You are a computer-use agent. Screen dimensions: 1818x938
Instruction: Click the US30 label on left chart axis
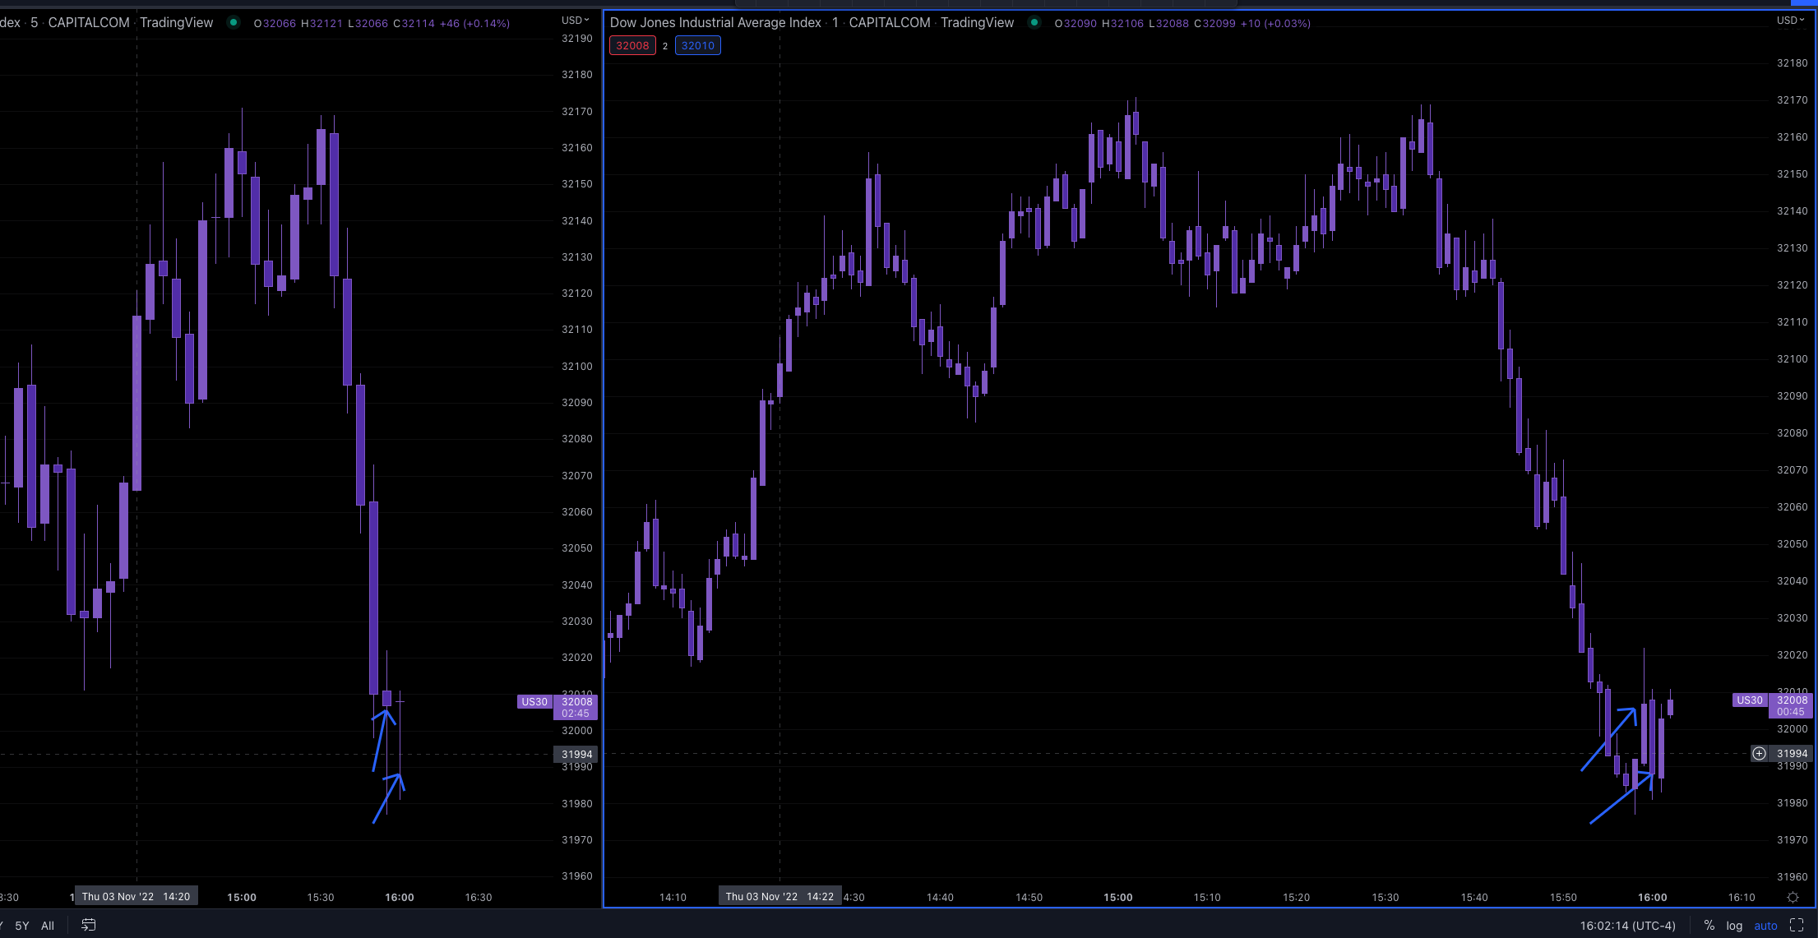click(x=534, y=702)
